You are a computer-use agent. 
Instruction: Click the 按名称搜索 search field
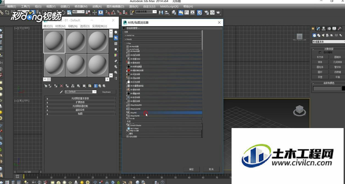pyautogui.click(x=174, y=28)
